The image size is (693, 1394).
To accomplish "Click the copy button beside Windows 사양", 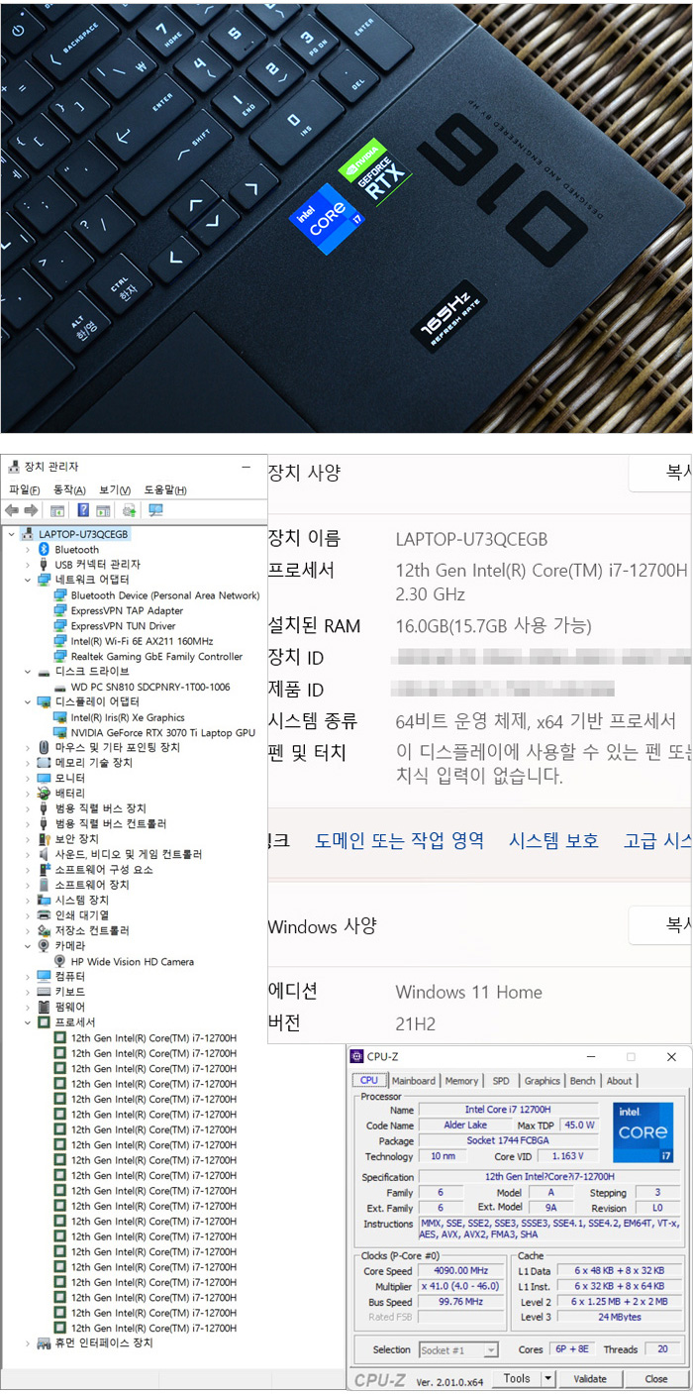I will (x=660, y=925).
